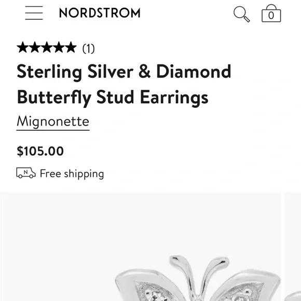Select the $105.00 price
Viewport: 301px width, 301px height.
[x=40, y=151]
